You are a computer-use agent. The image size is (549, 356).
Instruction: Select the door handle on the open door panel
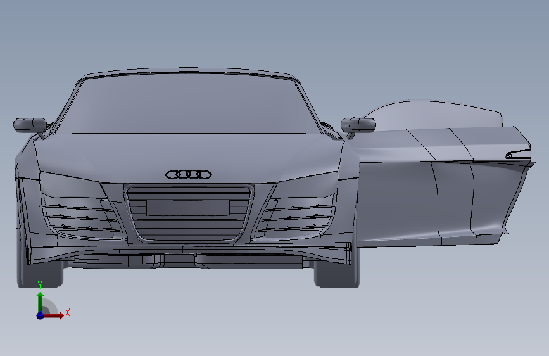click(x=518, y=154)
